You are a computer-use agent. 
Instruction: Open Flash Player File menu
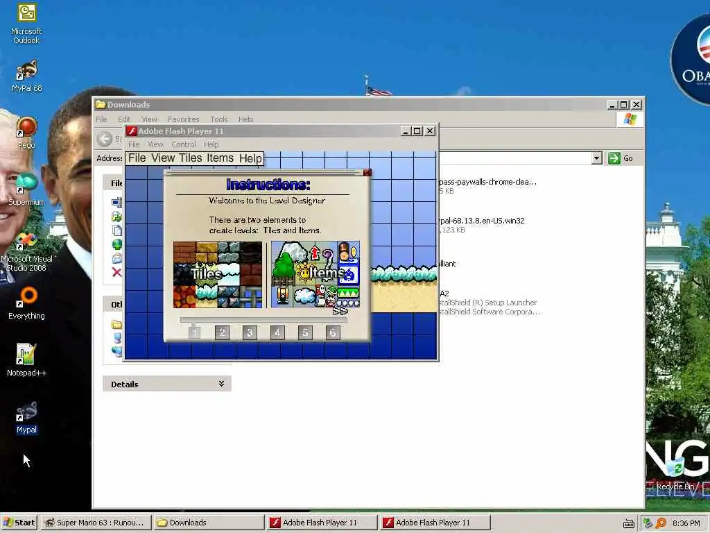(134, 144)
